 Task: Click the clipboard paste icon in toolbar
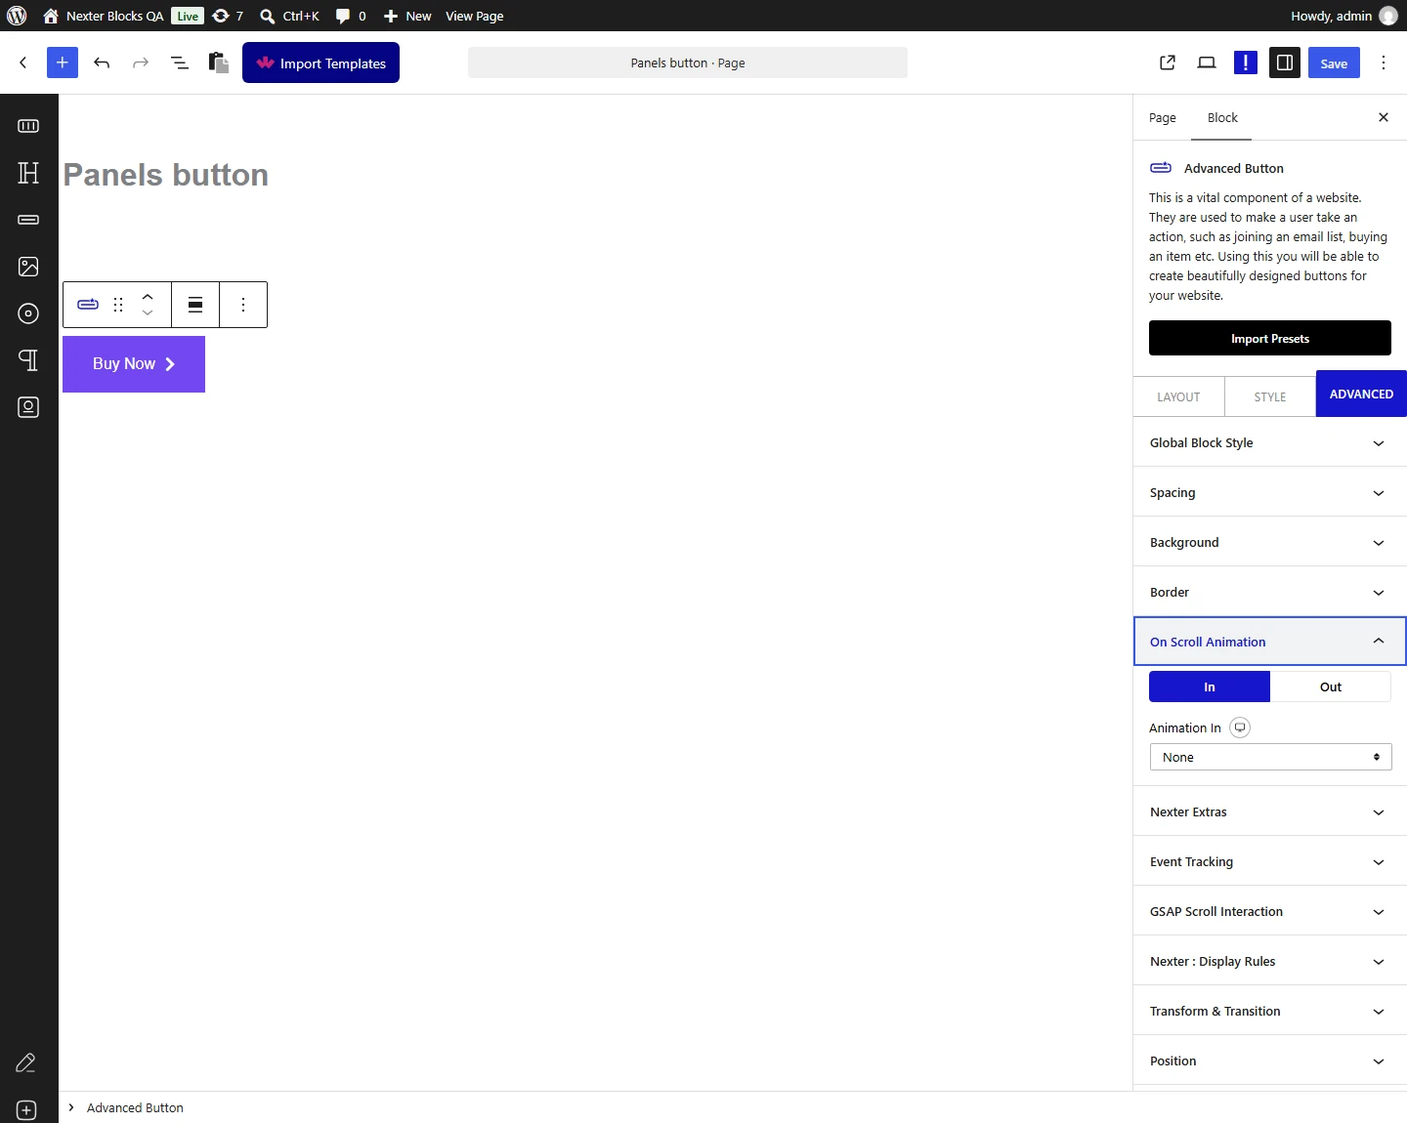click(219, 62)
